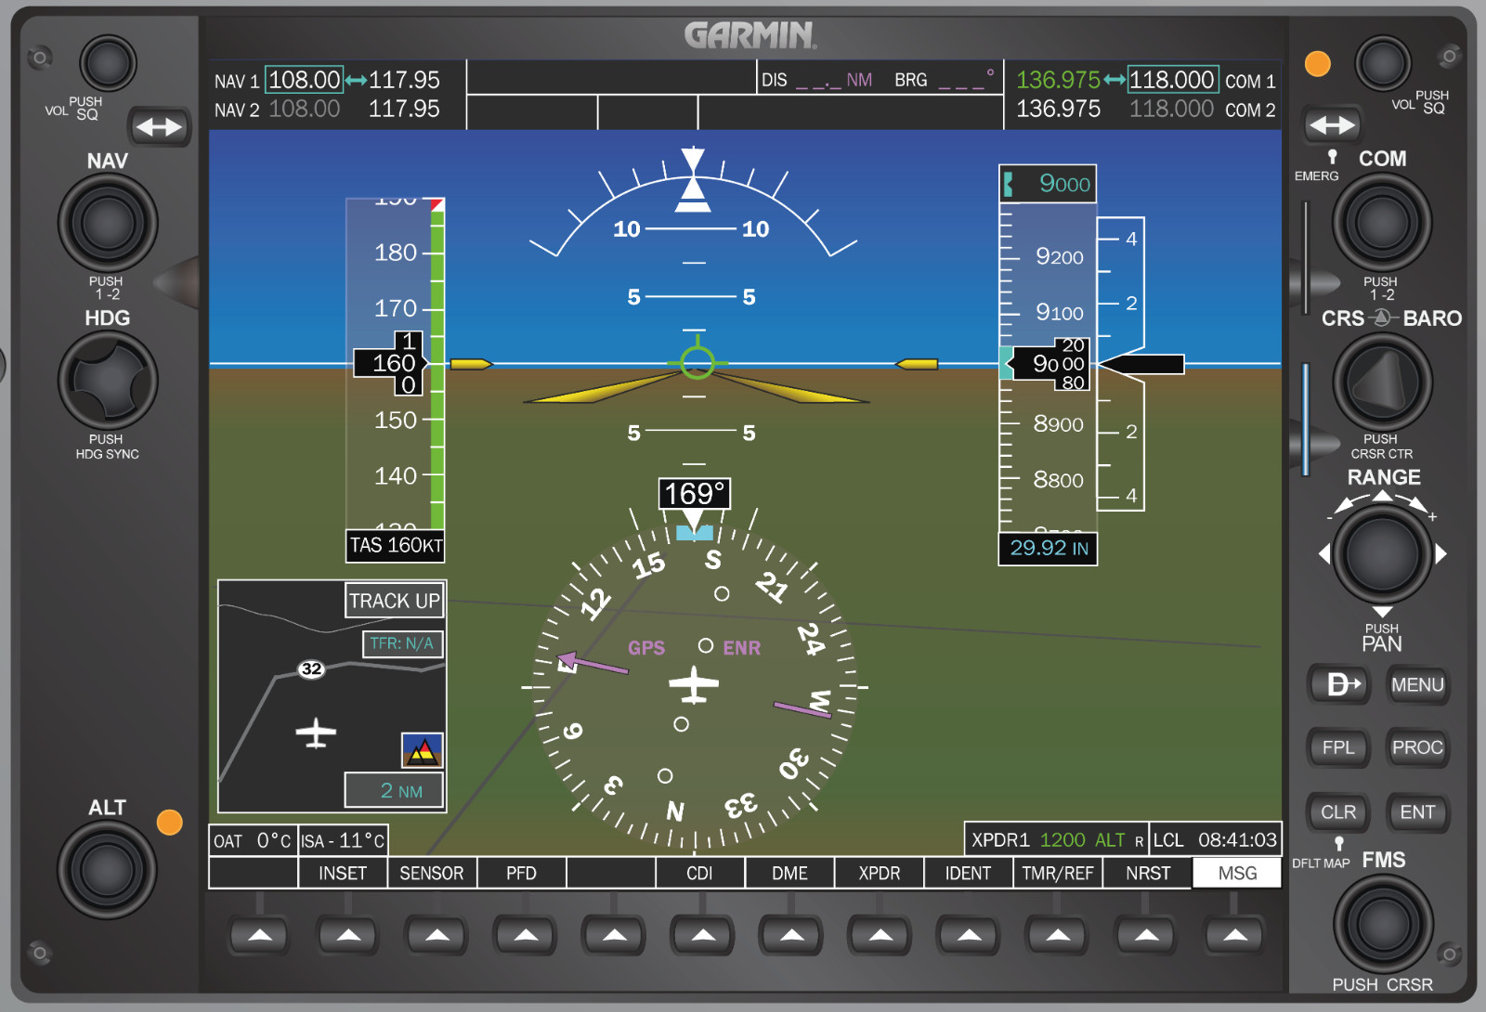1486x1012 pixels.
Task: Click the COM 1 standby frequency 118.000 box
Action: tap(1173, 80)
